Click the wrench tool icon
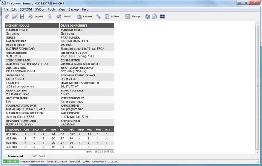Viewport: 262px width, 166px height. (98, 16)
